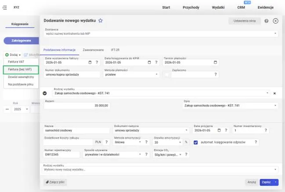Open the Przychody menu
285x192 pixels.
point(191,7)
